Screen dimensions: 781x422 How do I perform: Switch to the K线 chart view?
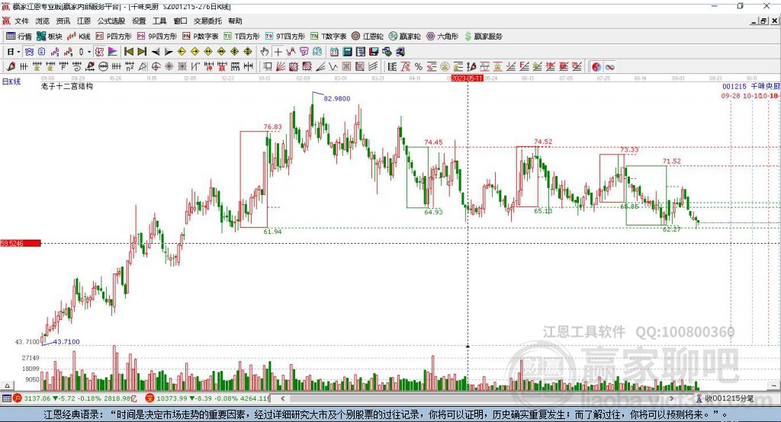[x=79, y=37]
